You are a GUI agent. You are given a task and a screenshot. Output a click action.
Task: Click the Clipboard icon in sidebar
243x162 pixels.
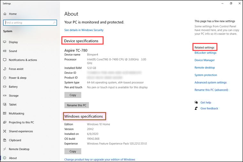(x=5, y=140)
